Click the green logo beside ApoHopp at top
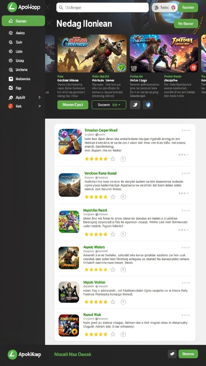 (x=12, y=7)
